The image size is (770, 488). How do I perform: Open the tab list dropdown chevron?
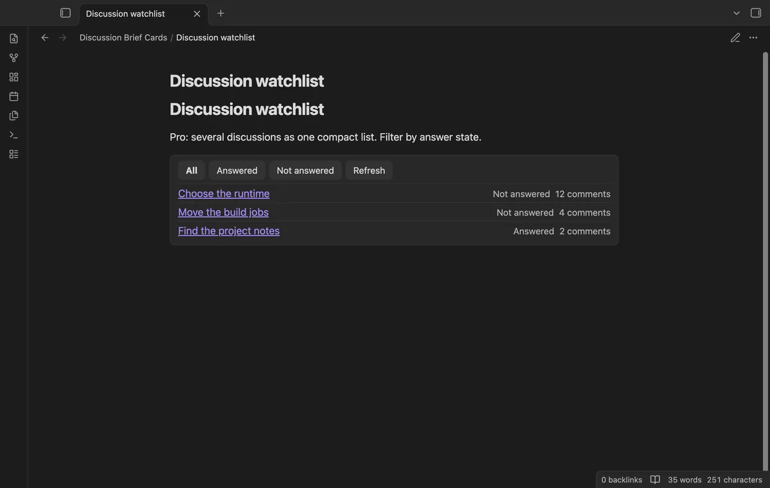click(737, 13)
